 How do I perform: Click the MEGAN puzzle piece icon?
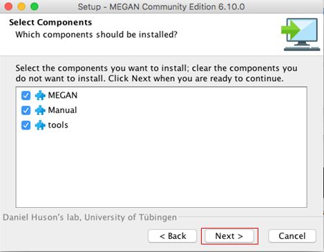coord(40,95)
